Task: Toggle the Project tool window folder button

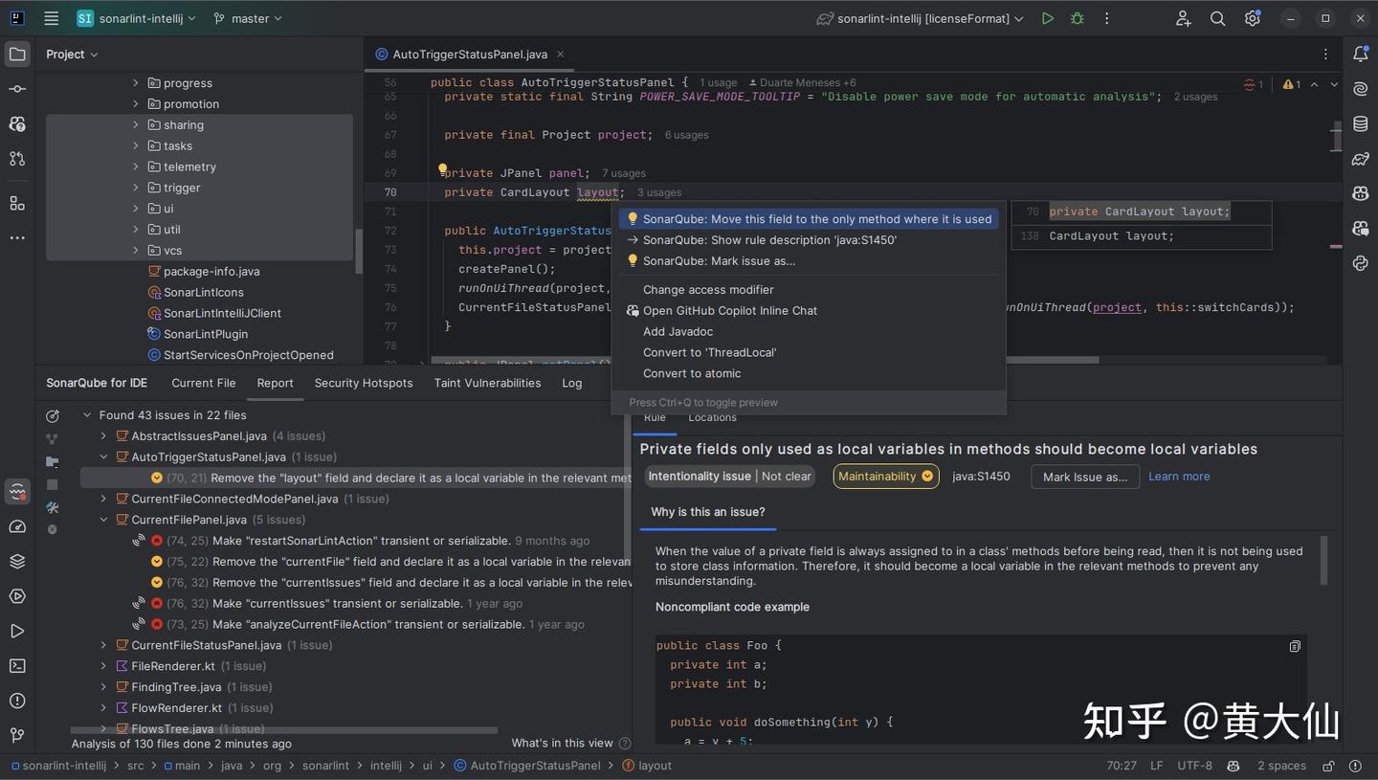Action: point(17,55)
